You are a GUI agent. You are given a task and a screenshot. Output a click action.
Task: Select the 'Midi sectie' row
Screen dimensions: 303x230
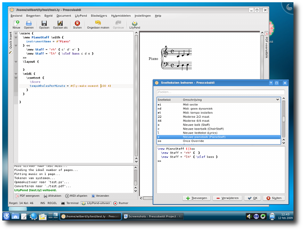[x=219, y=105]
